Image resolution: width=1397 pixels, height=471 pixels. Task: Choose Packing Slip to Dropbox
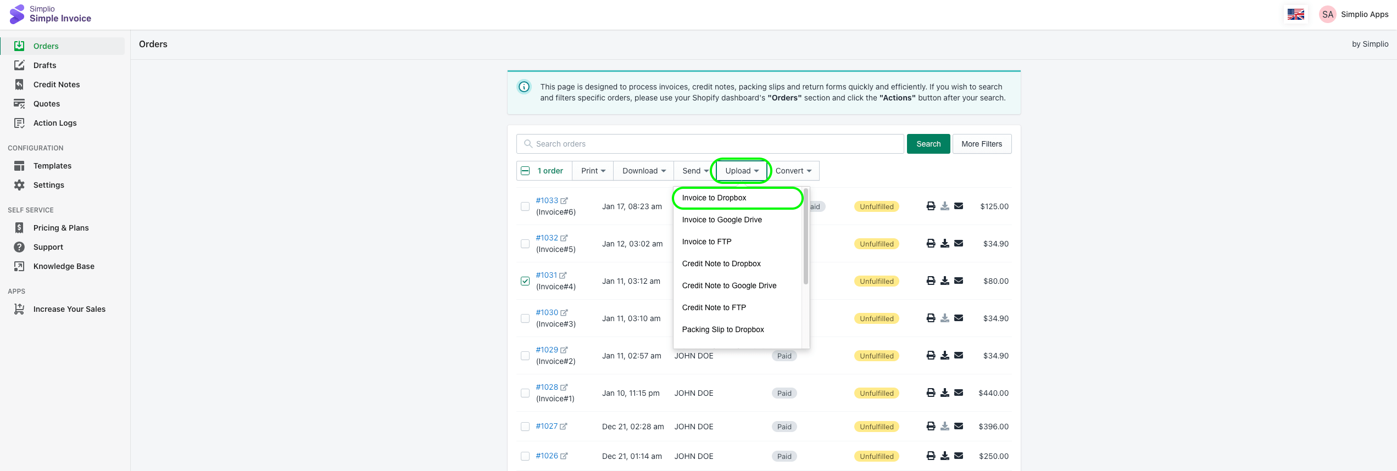pyautogui.click(x=738, y=329)
